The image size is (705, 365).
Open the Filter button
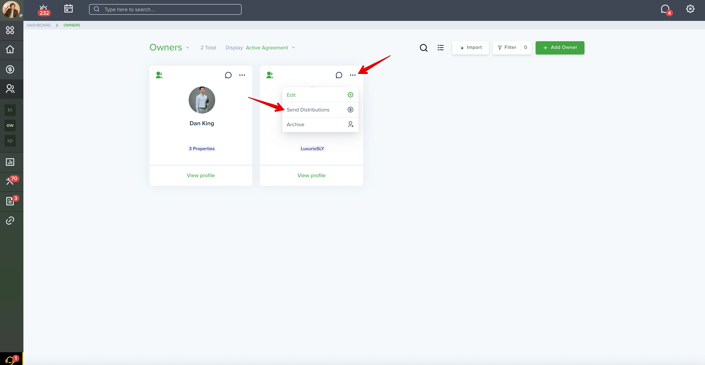tap(512, 48)
